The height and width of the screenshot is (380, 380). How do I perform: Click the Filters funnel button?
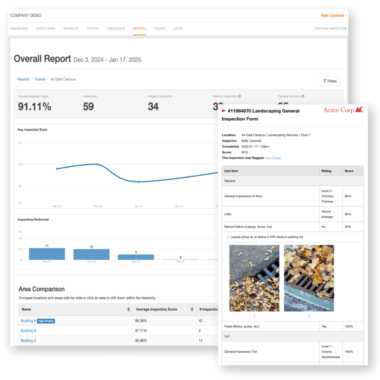(x=330, y=81)
